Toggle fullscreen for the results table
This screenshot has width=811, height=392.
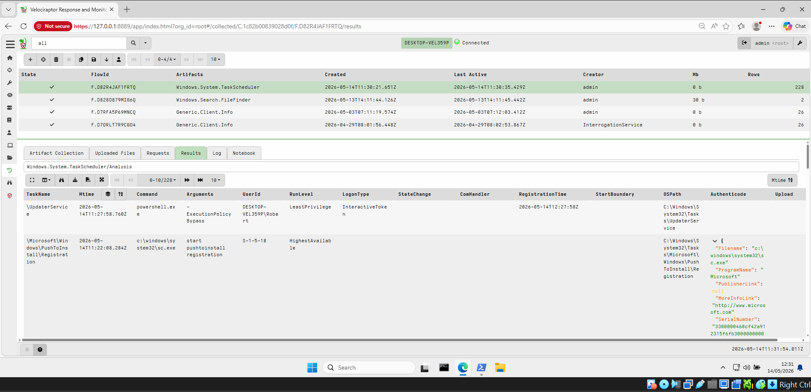click(x=32, y=180)
